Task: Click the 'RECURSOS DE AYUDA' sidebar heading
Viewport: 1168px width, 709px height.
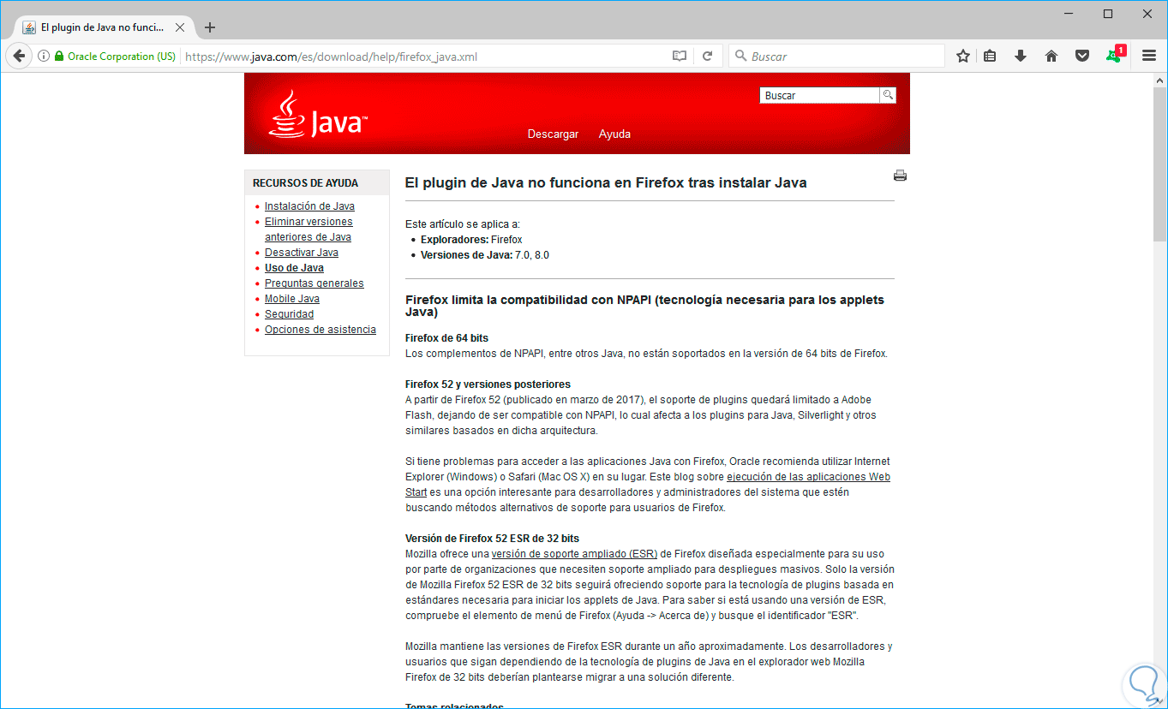Action: [305, 183]
